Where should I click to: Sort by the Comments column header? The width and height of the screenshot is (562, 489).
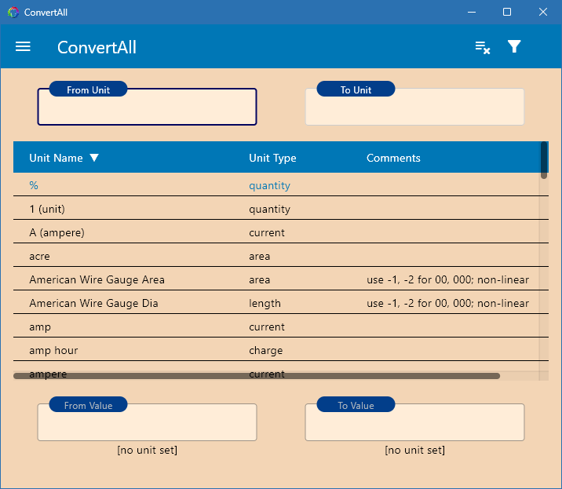point(393,158)
